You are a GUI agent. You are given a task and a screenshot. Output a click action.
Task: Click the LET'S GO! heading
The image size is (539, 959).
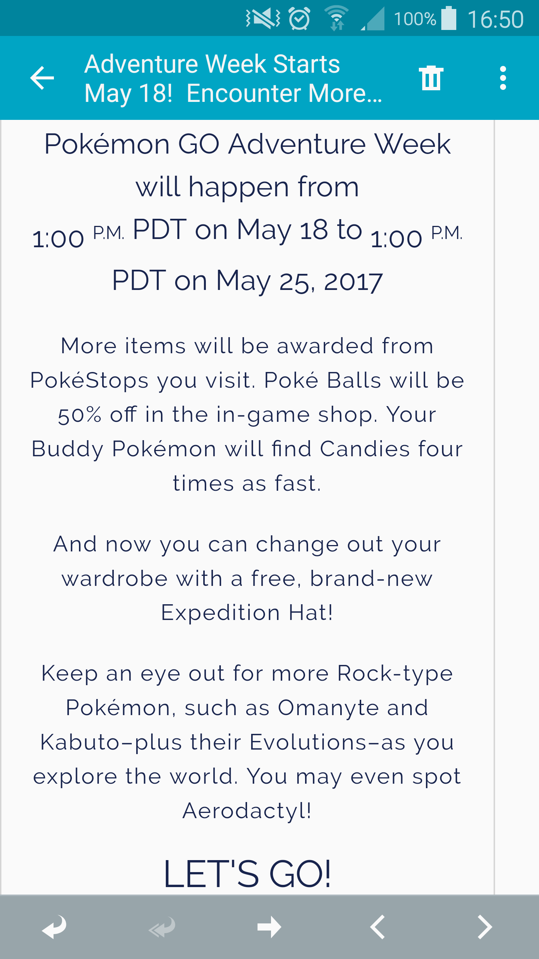(247, 874)
